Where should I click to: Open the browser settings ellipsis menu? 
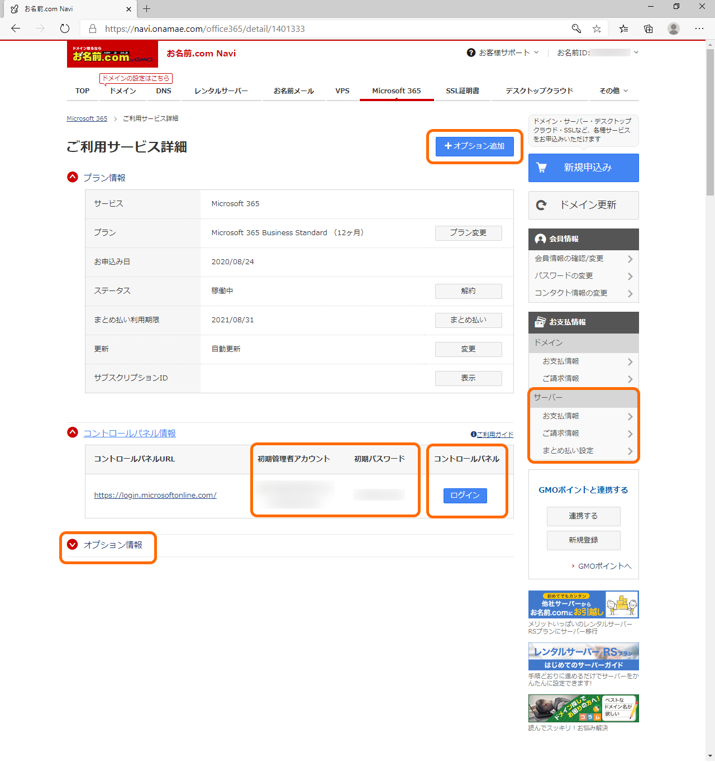pyautogui.click(x=699, y=28)
